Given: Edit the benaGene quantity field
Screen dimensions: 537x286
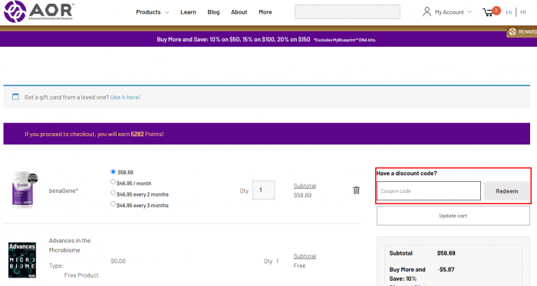Looking at the screenshot, I should click(263, 190).
